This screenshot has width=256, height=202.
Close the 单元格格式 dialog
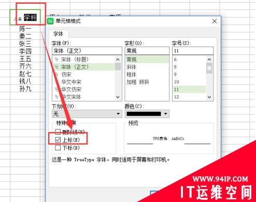[x=215, y=21]
